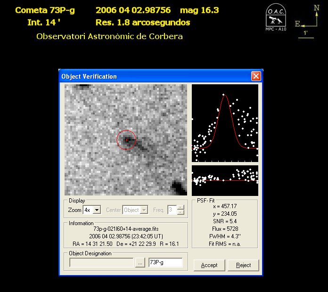
Task: Click the 73P-g designation field
Action: tap(165, 262)
